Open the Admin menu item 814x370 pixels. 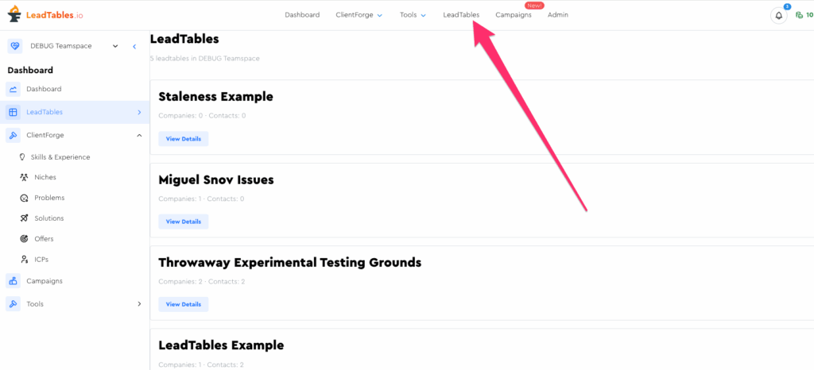coord(558,15)
